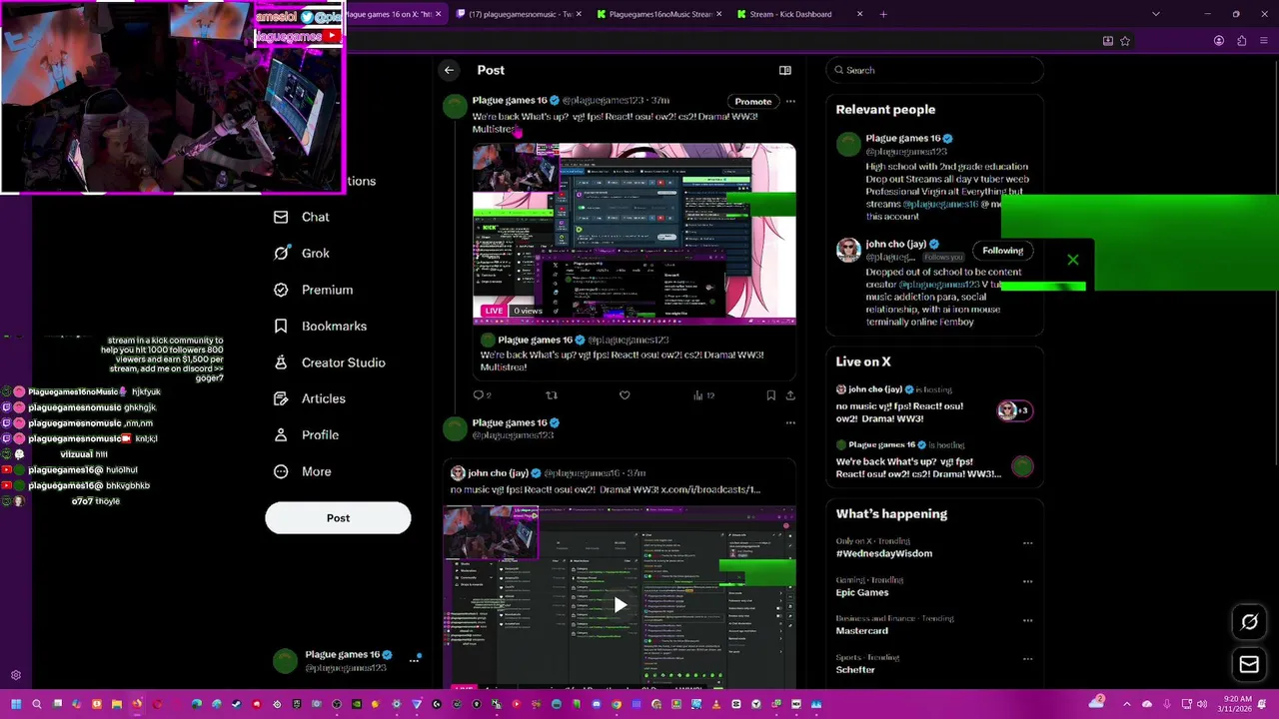Open more options on the second post
This screenshot has width=1279, height=719.
[x=790, y=422]
